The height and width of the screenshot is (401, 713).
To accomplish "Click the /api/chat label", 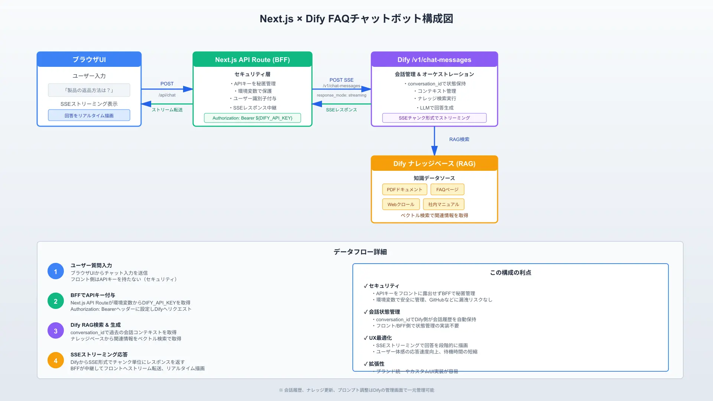I will click(x=167, y=95).
